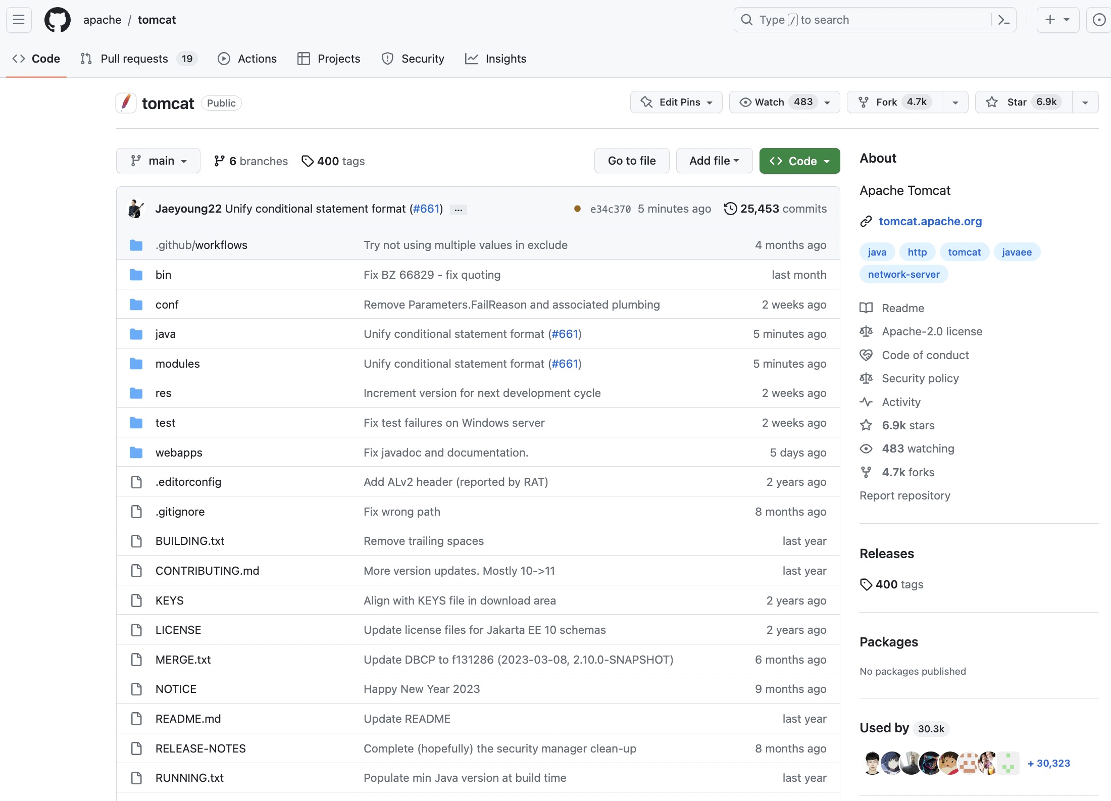Viewport: 1111px width, 801px height.
Task: Expand the commit message ellipsis
Action: point(458,210)
